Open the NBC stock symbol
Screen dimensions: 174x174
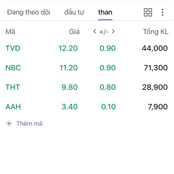pos(13,68)
